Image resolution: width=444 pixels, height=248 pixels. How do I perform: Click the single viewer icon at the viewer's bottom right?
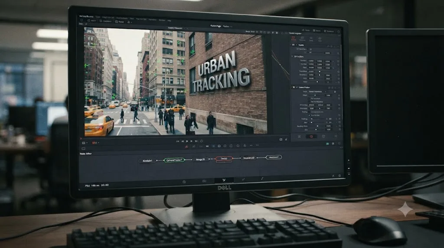[281, 139]
